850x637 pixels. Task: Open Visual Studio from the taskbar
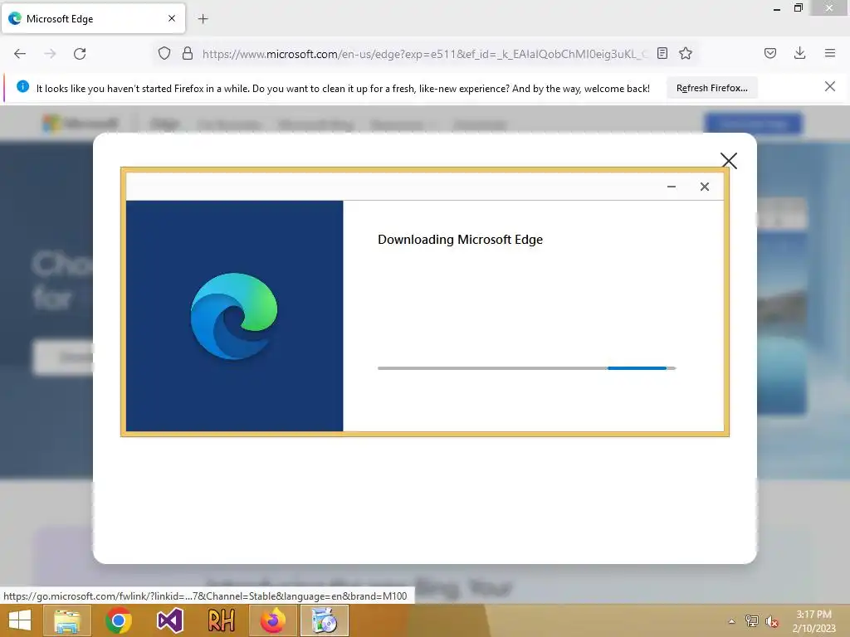click(169, 620)
